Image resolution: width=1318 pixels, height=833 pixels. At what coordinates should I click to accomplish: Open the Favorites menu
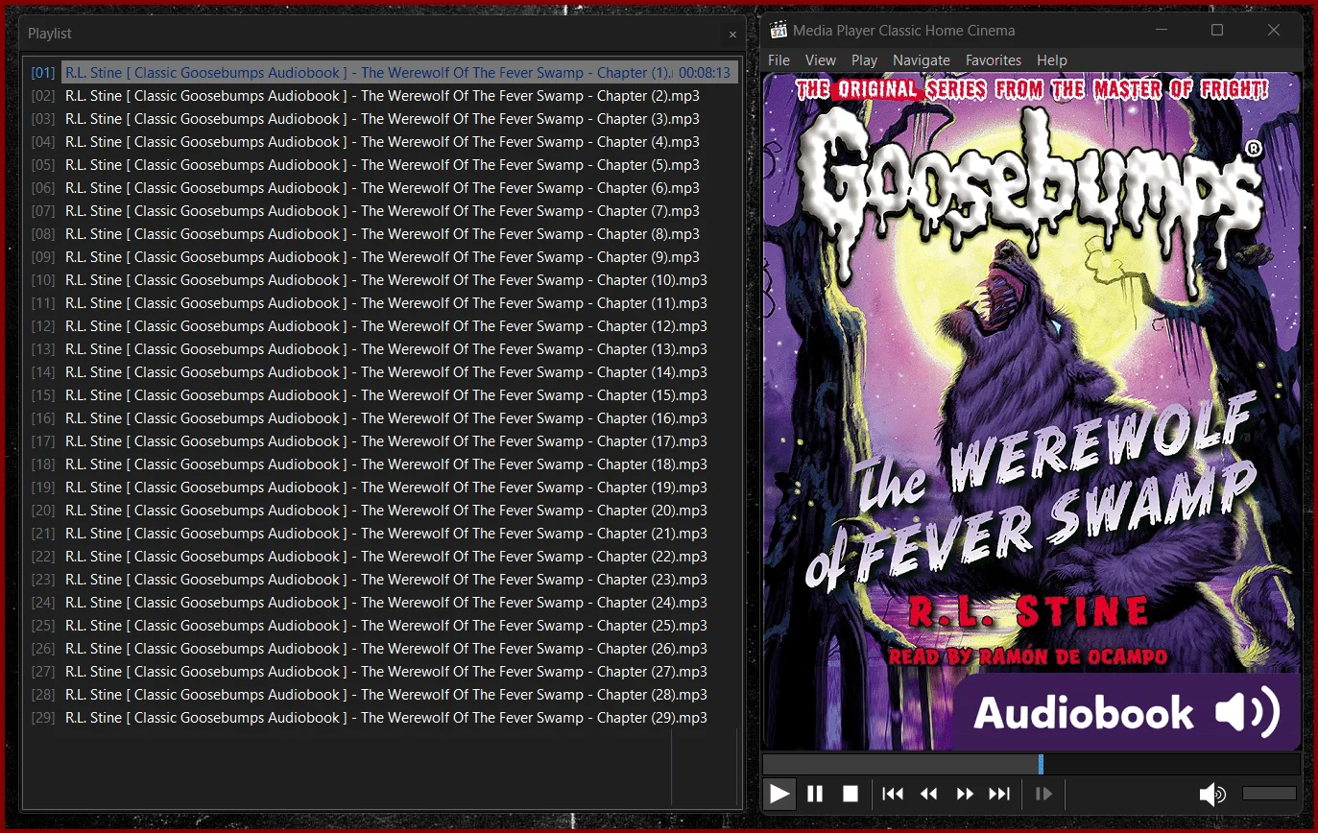click(x=993, y=59)
